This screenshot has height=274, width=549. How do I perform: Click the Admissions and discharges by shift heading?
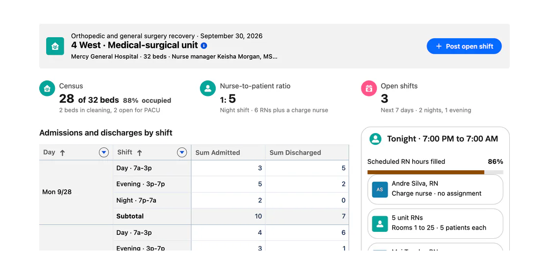(106, 133)
